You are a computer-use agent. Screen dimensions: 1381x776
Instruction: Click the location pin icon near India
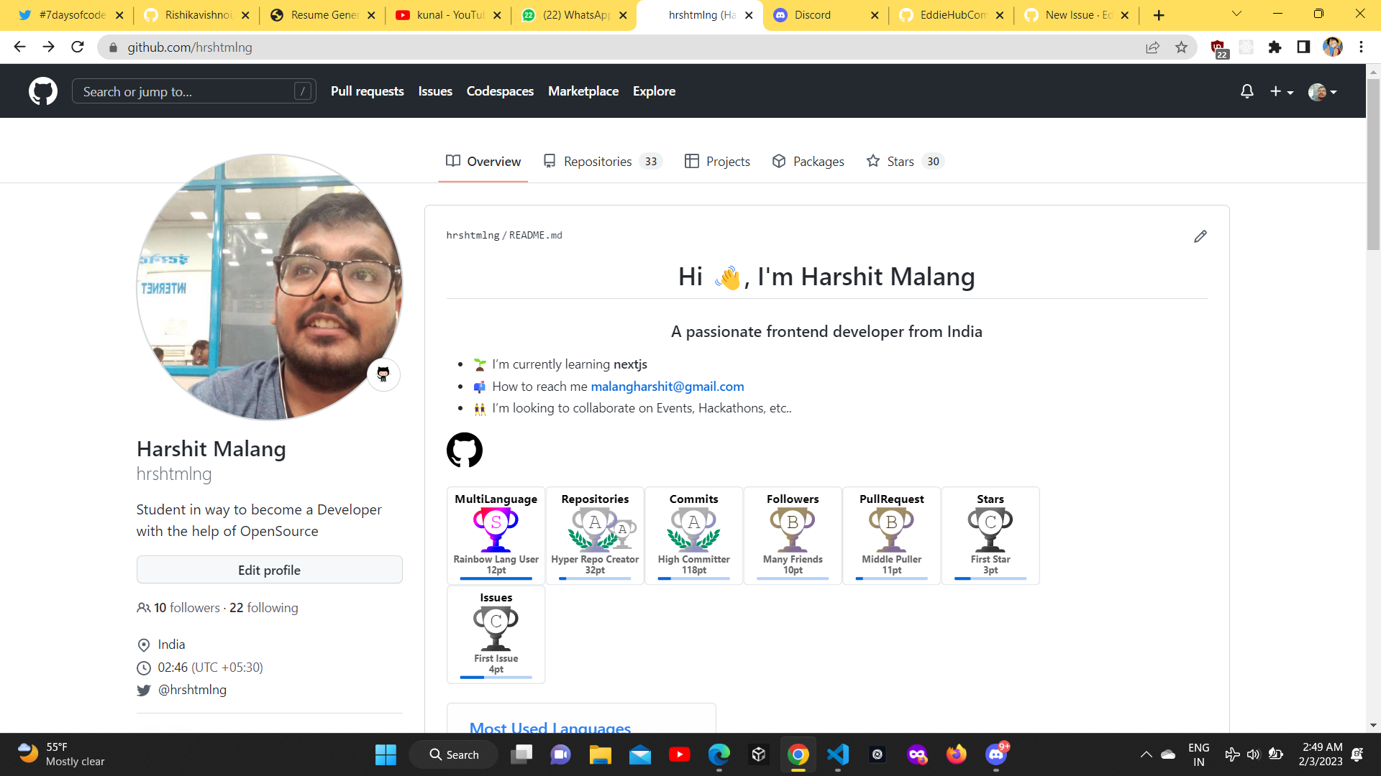point(143,645)
